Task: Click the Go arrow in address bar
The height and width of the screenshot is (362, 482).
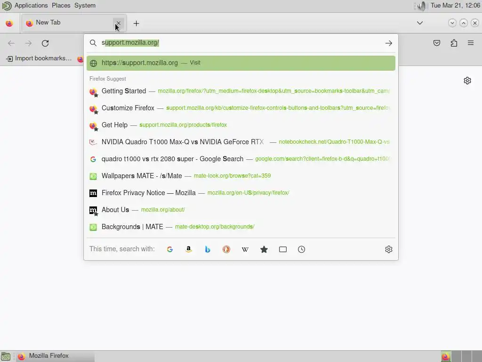Action: click(x=388, y=43)
